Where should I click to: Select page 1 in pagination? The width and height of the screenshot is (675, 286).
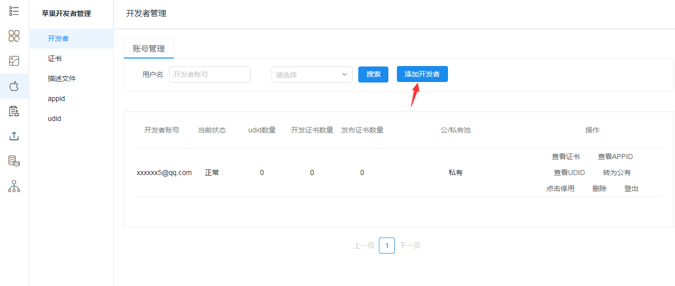pos(387,245)
